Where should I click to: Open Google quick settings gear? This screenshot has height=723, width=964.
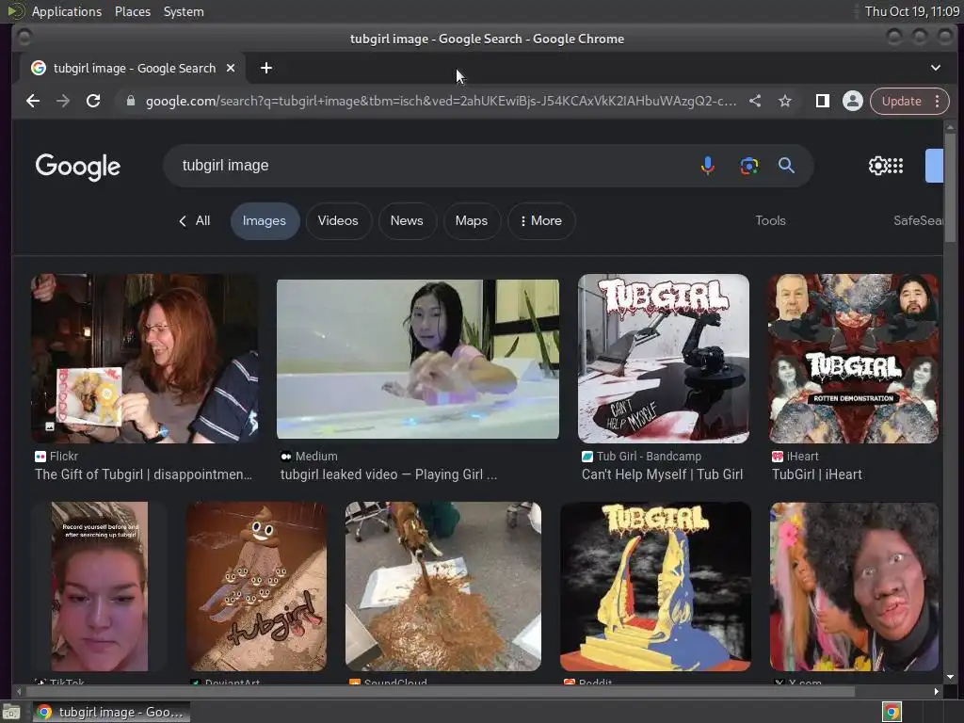tap(877, 166)
